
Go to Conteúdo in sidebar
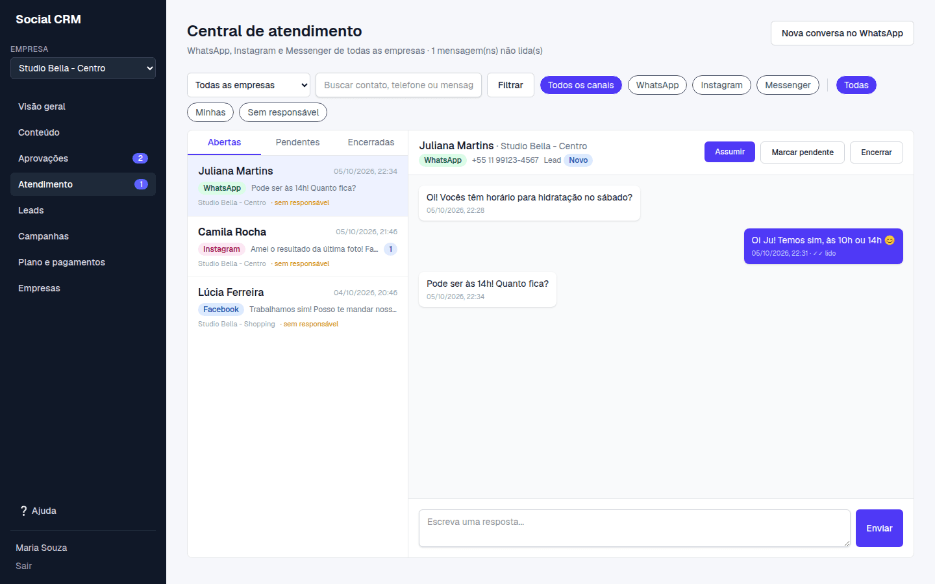(x=83, y=132)
